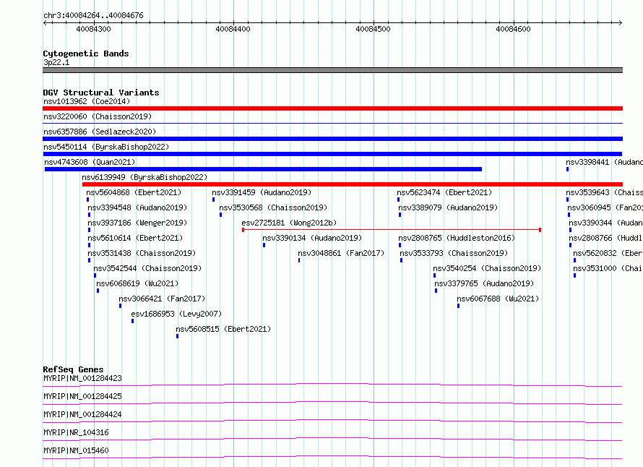Screen dimensions: 643x467
Task: Click the esv2725181 (Wong2012b) label
Action: point(289,223)
